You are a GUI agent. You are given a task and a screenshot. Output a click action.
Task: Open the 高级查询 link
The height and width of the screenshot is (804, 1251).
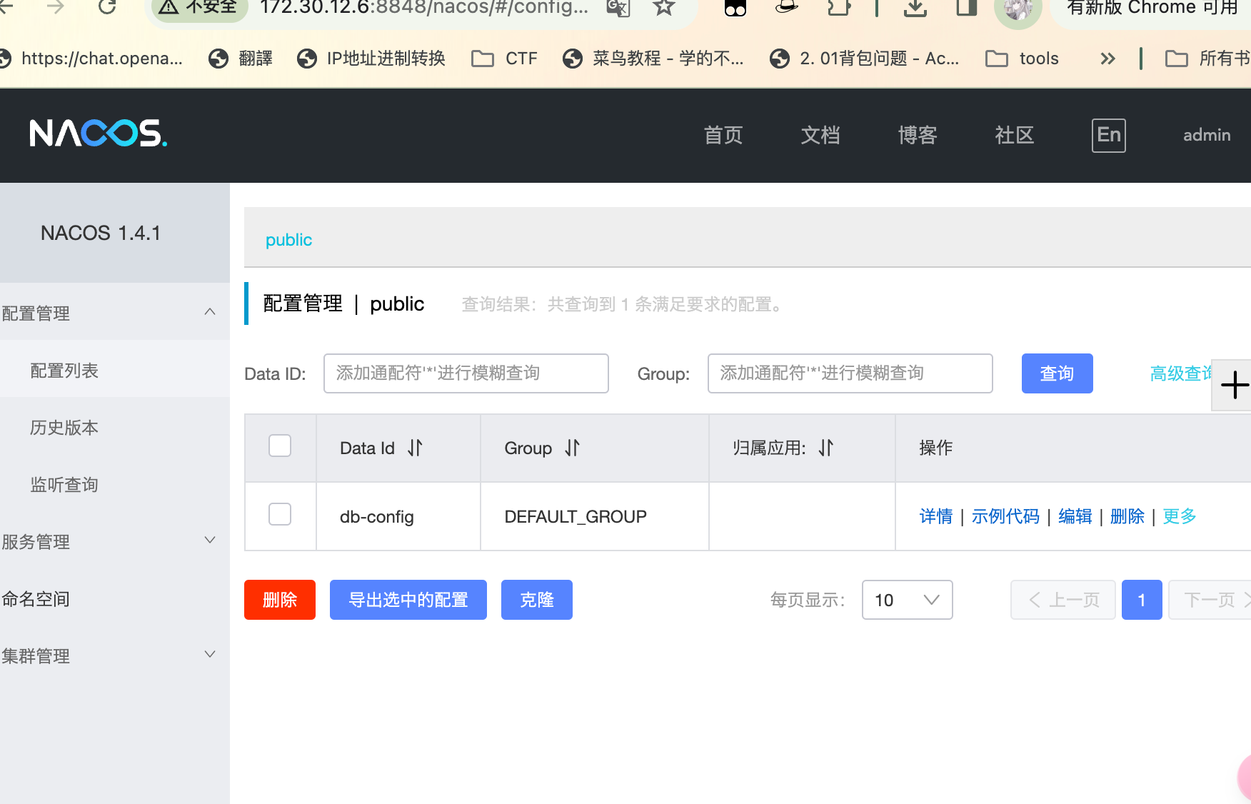coord(1181,373)
